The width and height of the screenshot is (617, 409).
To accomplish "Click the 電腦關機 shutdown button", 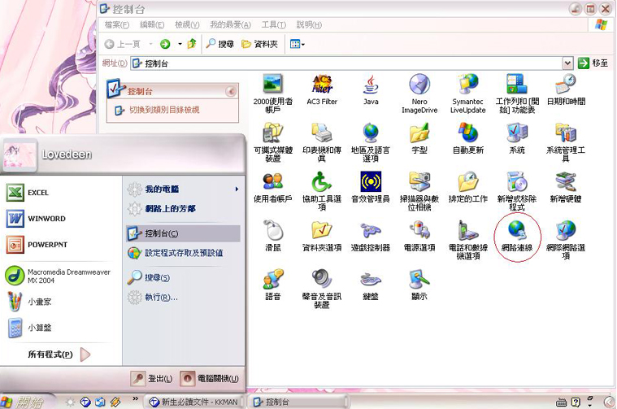I will tap(210, 378).
